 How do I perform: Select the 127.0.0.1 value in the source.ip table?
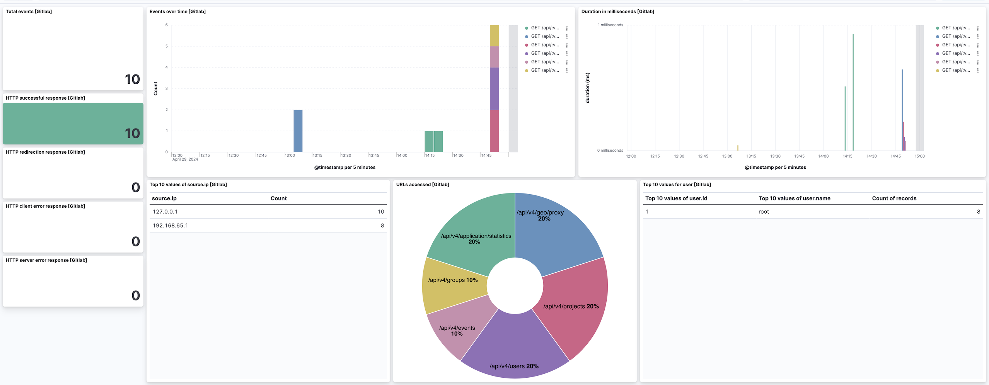165,211
